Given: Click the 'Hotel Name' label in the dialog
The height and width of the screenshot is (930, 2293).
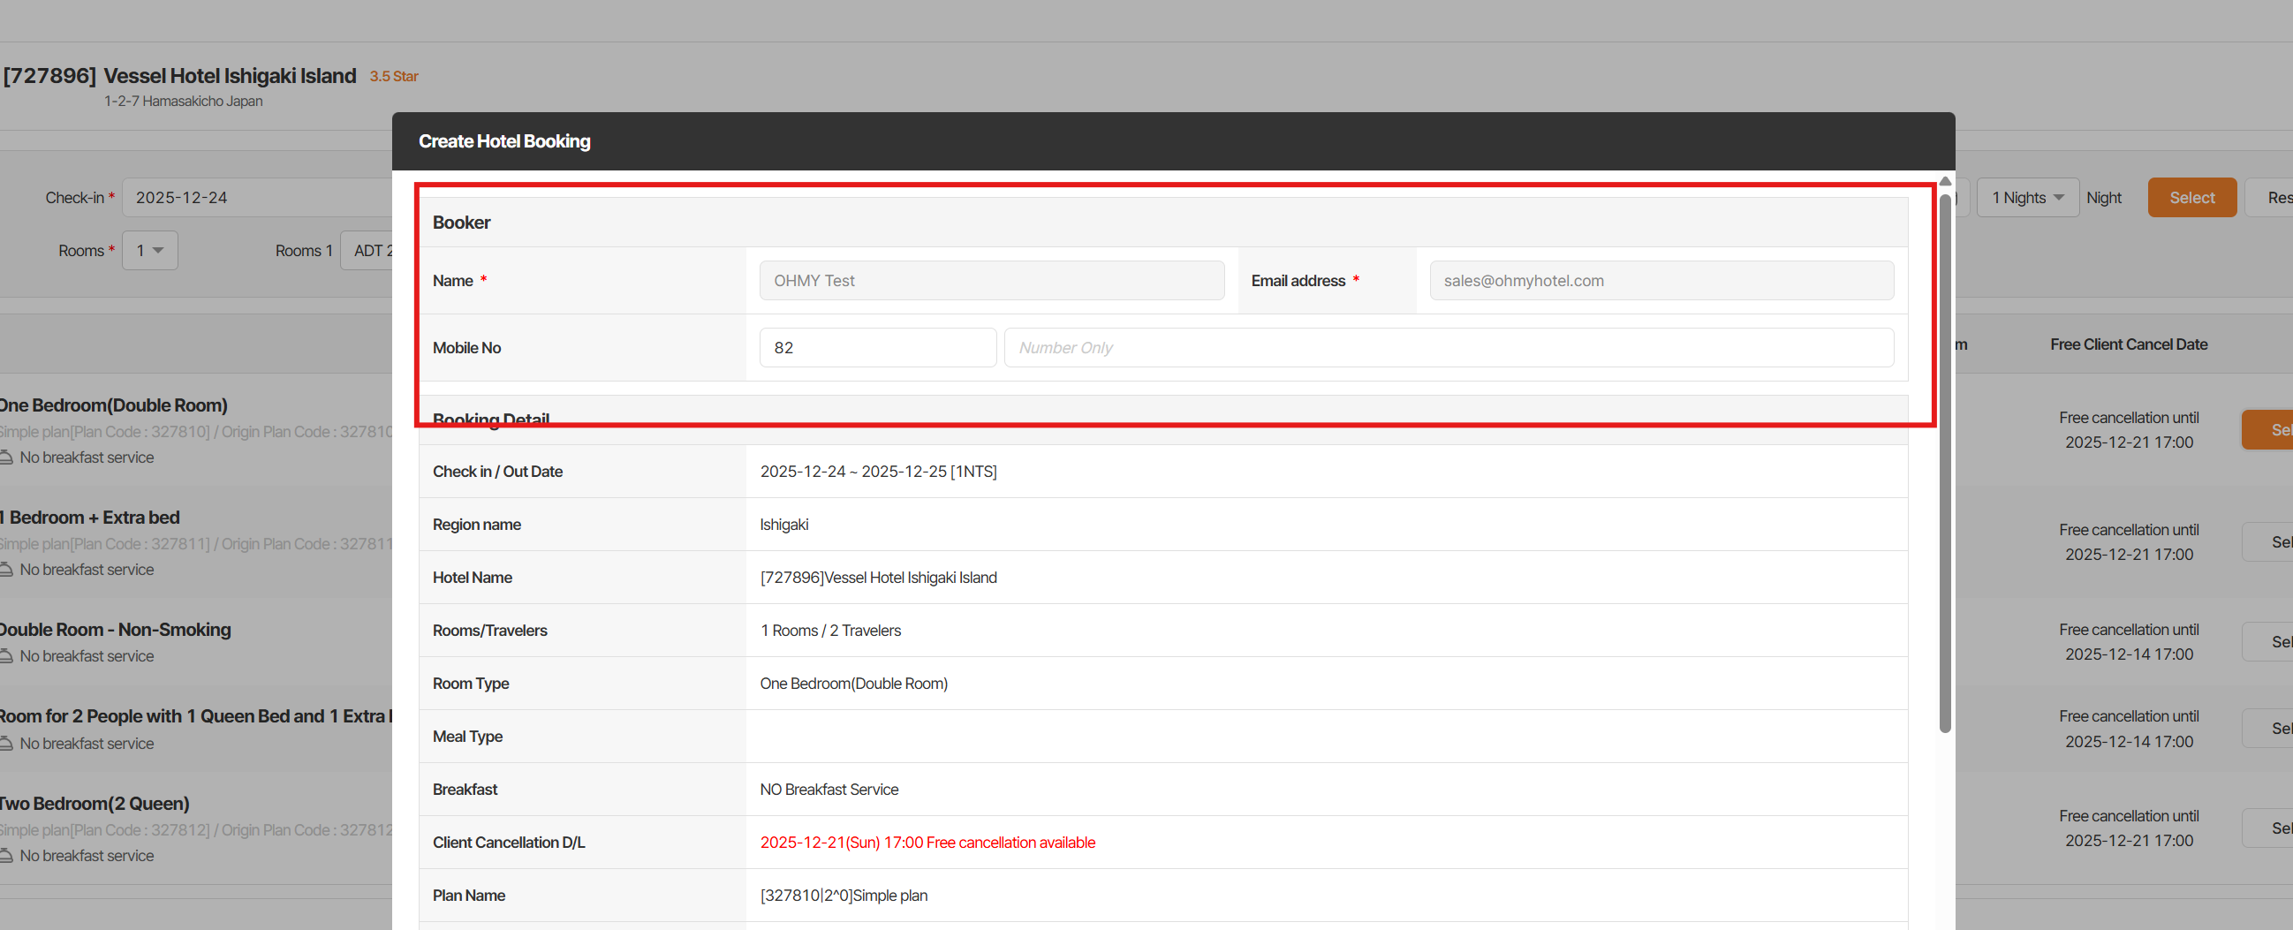Looking at the screenshot, I should (x=472, y=578).
